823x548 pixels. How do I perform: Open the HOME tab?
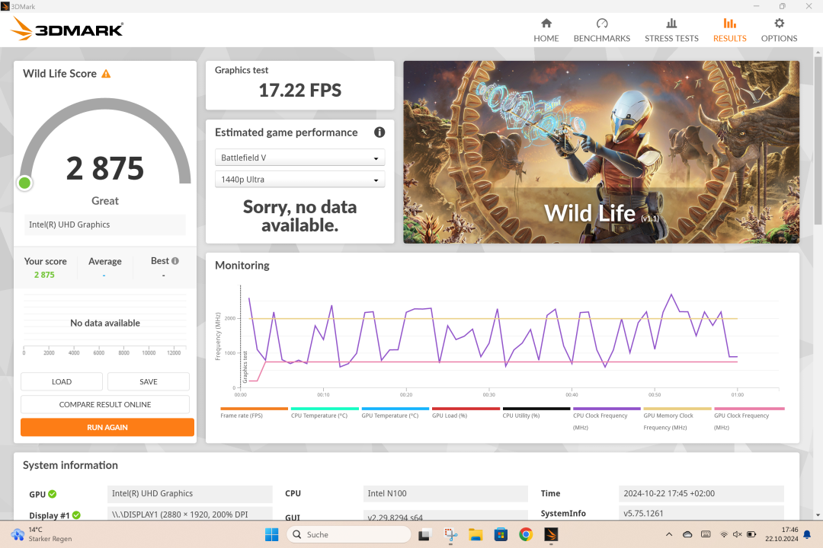tap(546, 30)
